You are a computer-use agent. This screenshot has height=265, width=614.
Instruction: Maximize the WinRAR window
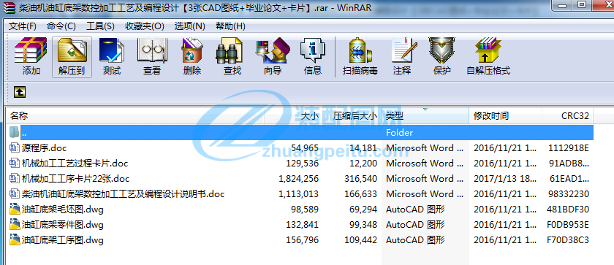tap(582, 4)
